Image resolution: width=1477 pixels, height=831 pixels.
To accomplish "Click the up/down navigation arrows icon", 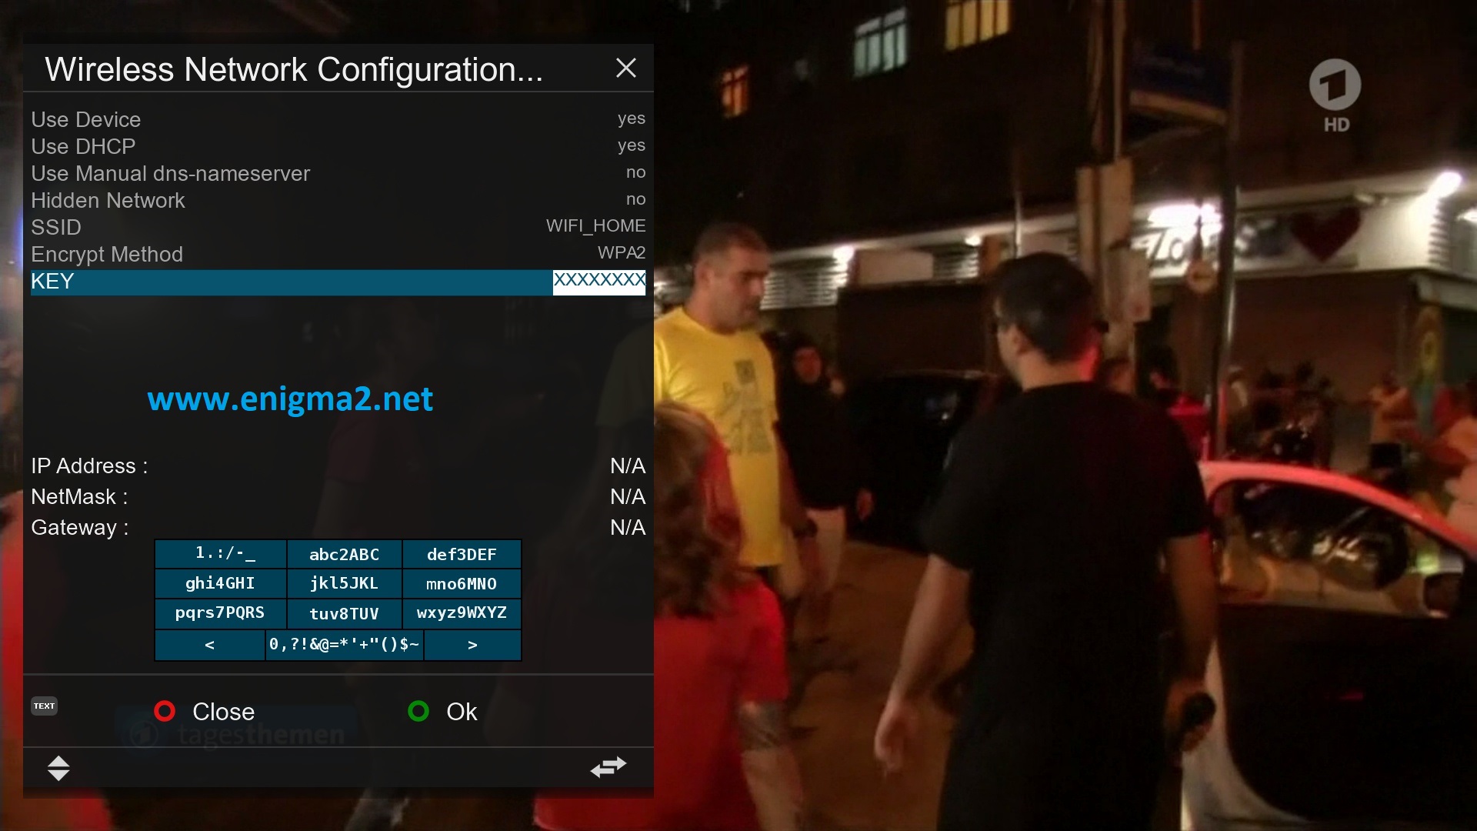I will [58, 768].
